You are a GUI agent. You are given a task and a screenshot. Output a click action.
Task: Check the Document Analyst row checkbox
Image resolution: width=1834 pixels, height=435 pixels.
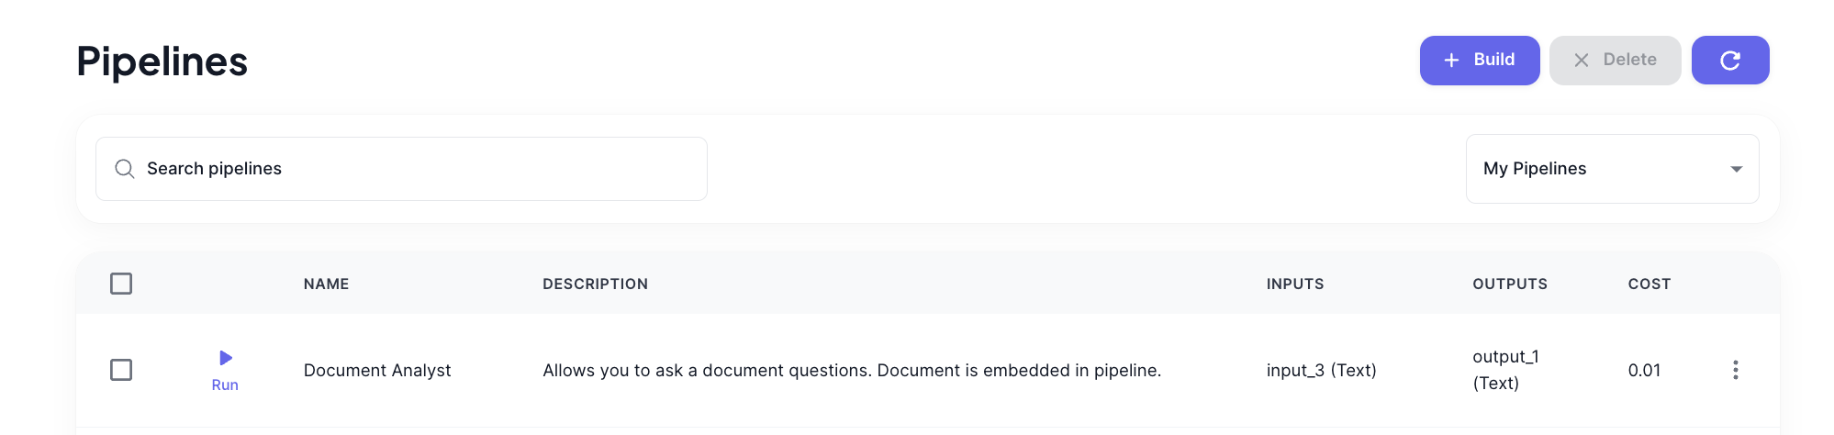pyautogui.click(x=121, y=370)
